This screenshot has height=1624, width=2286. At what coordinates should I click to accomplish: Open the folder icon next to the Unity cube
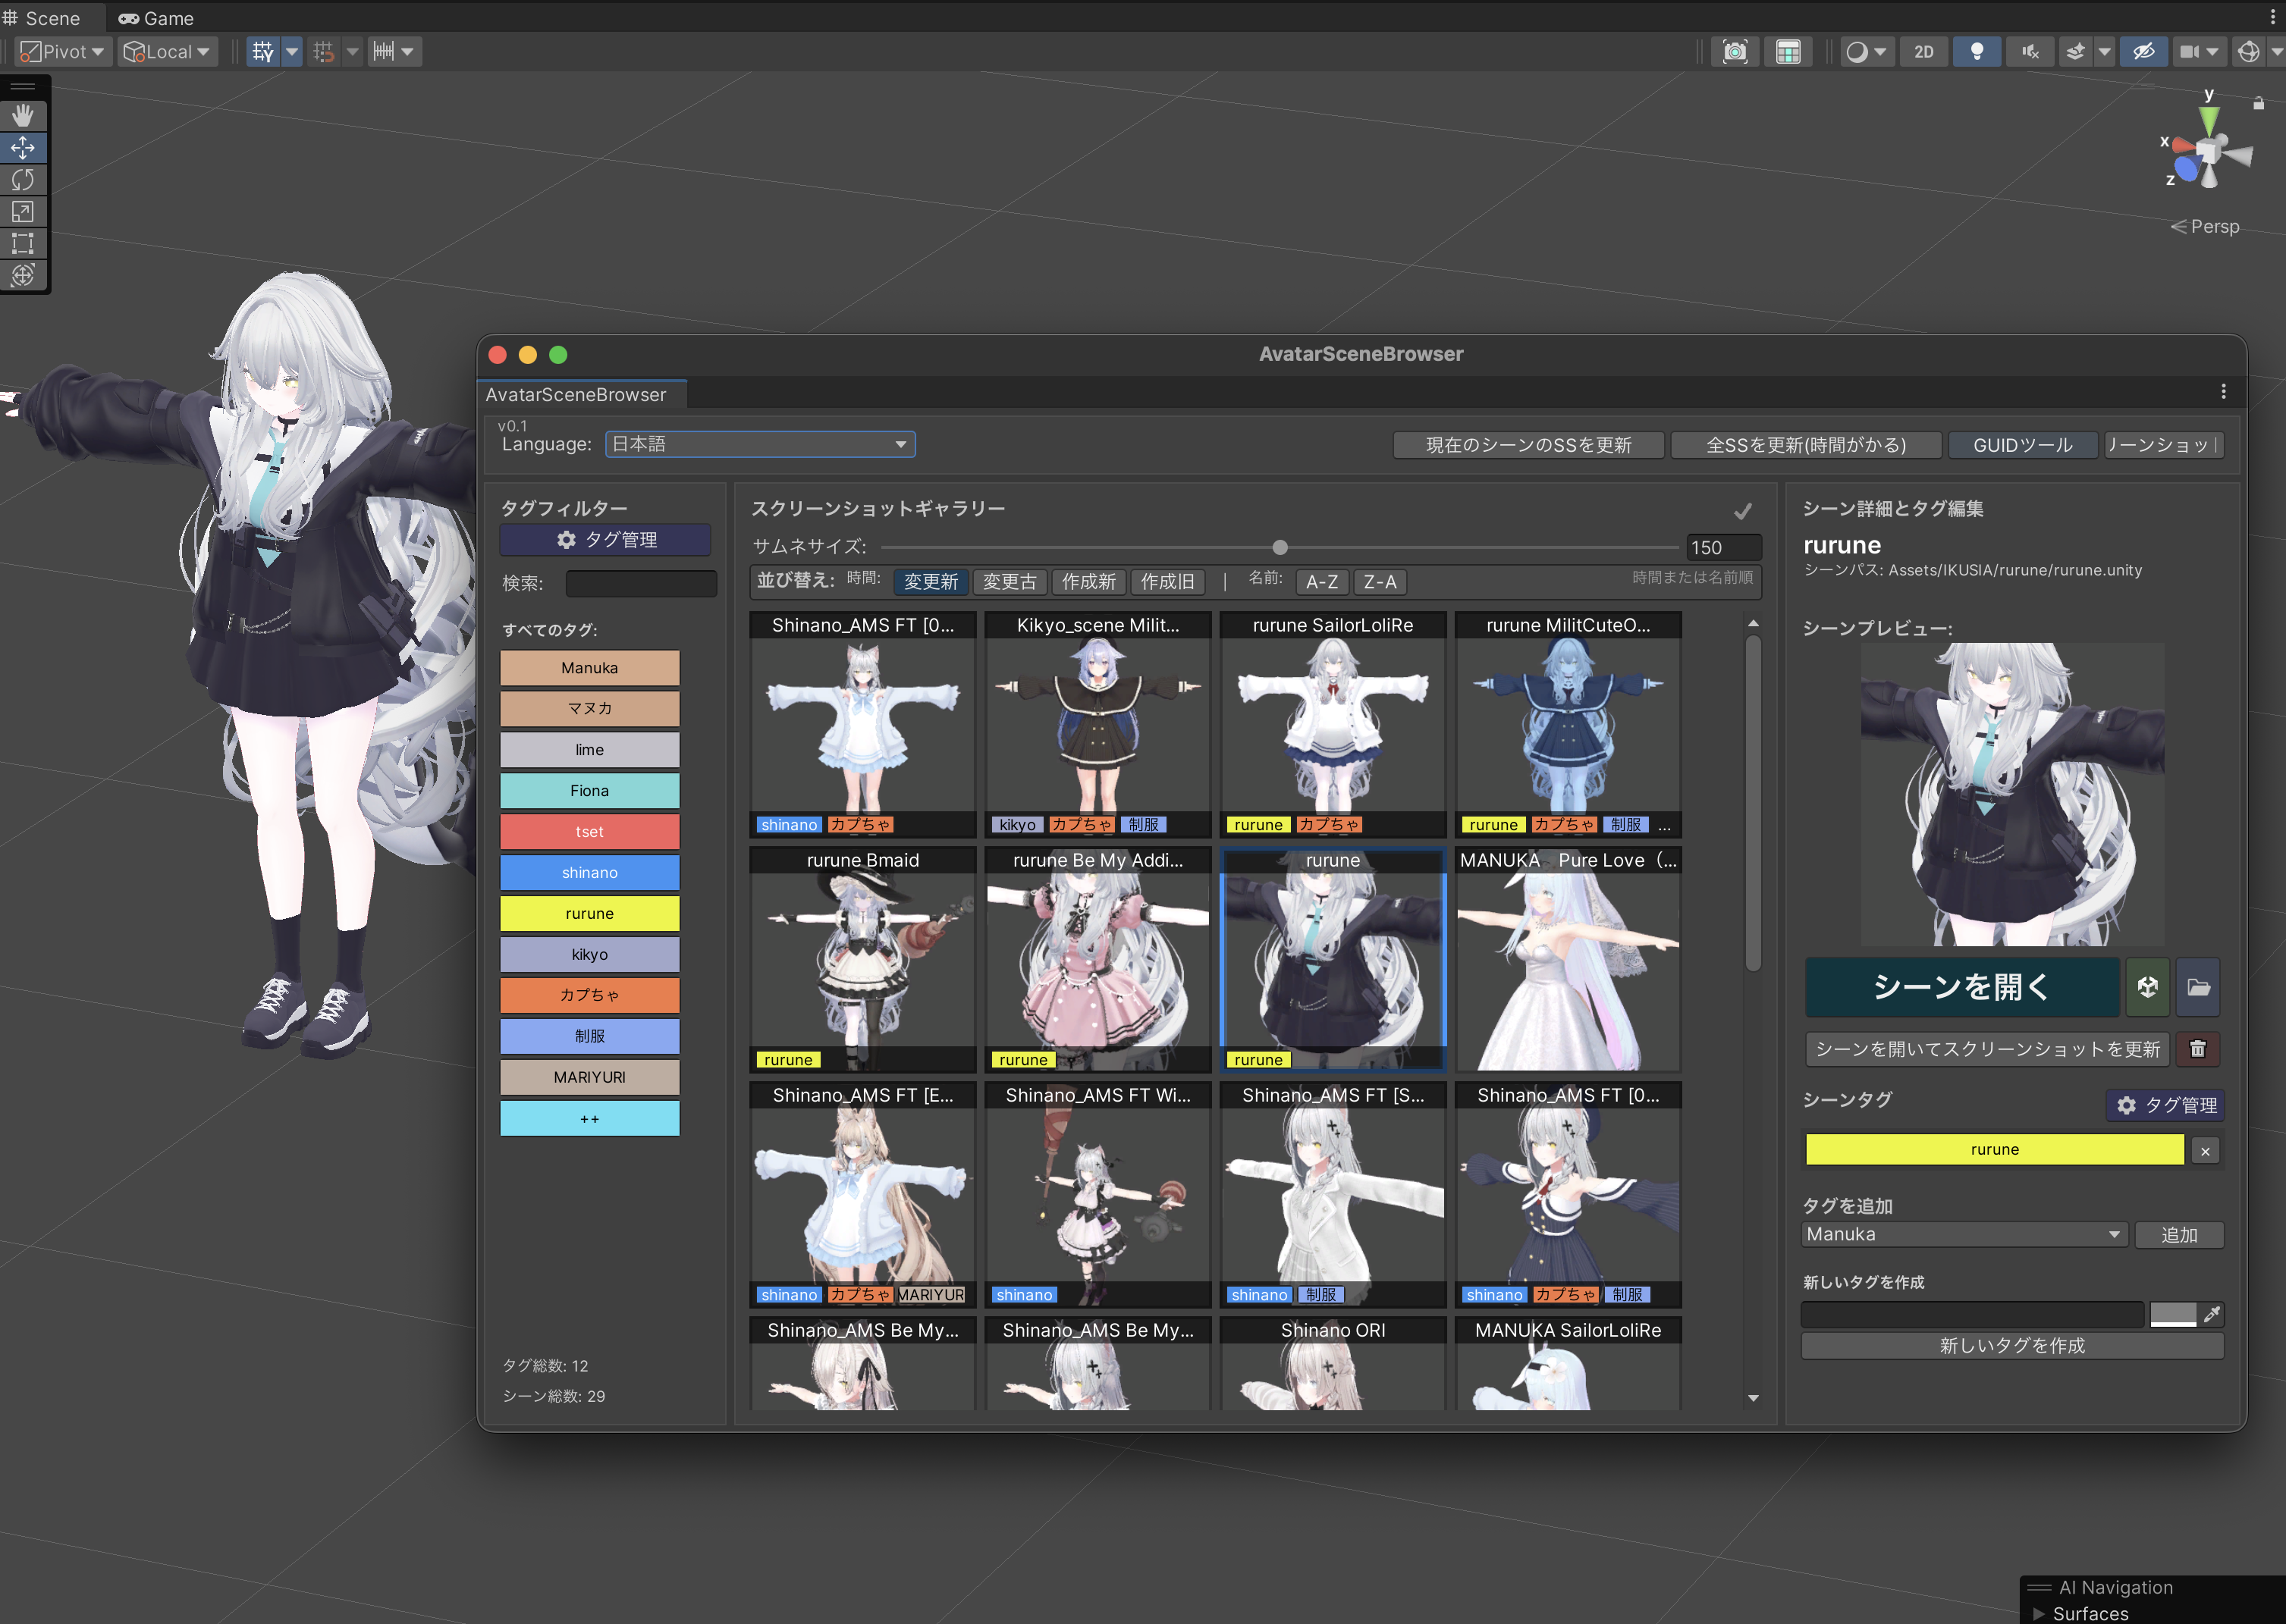(2198, 988)
